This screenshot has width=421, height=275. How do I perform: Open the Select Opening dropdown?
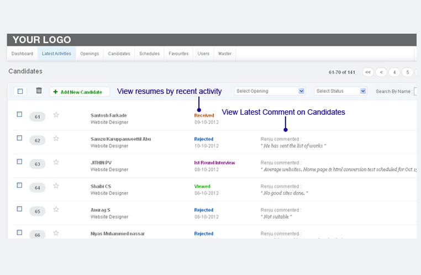270,91
